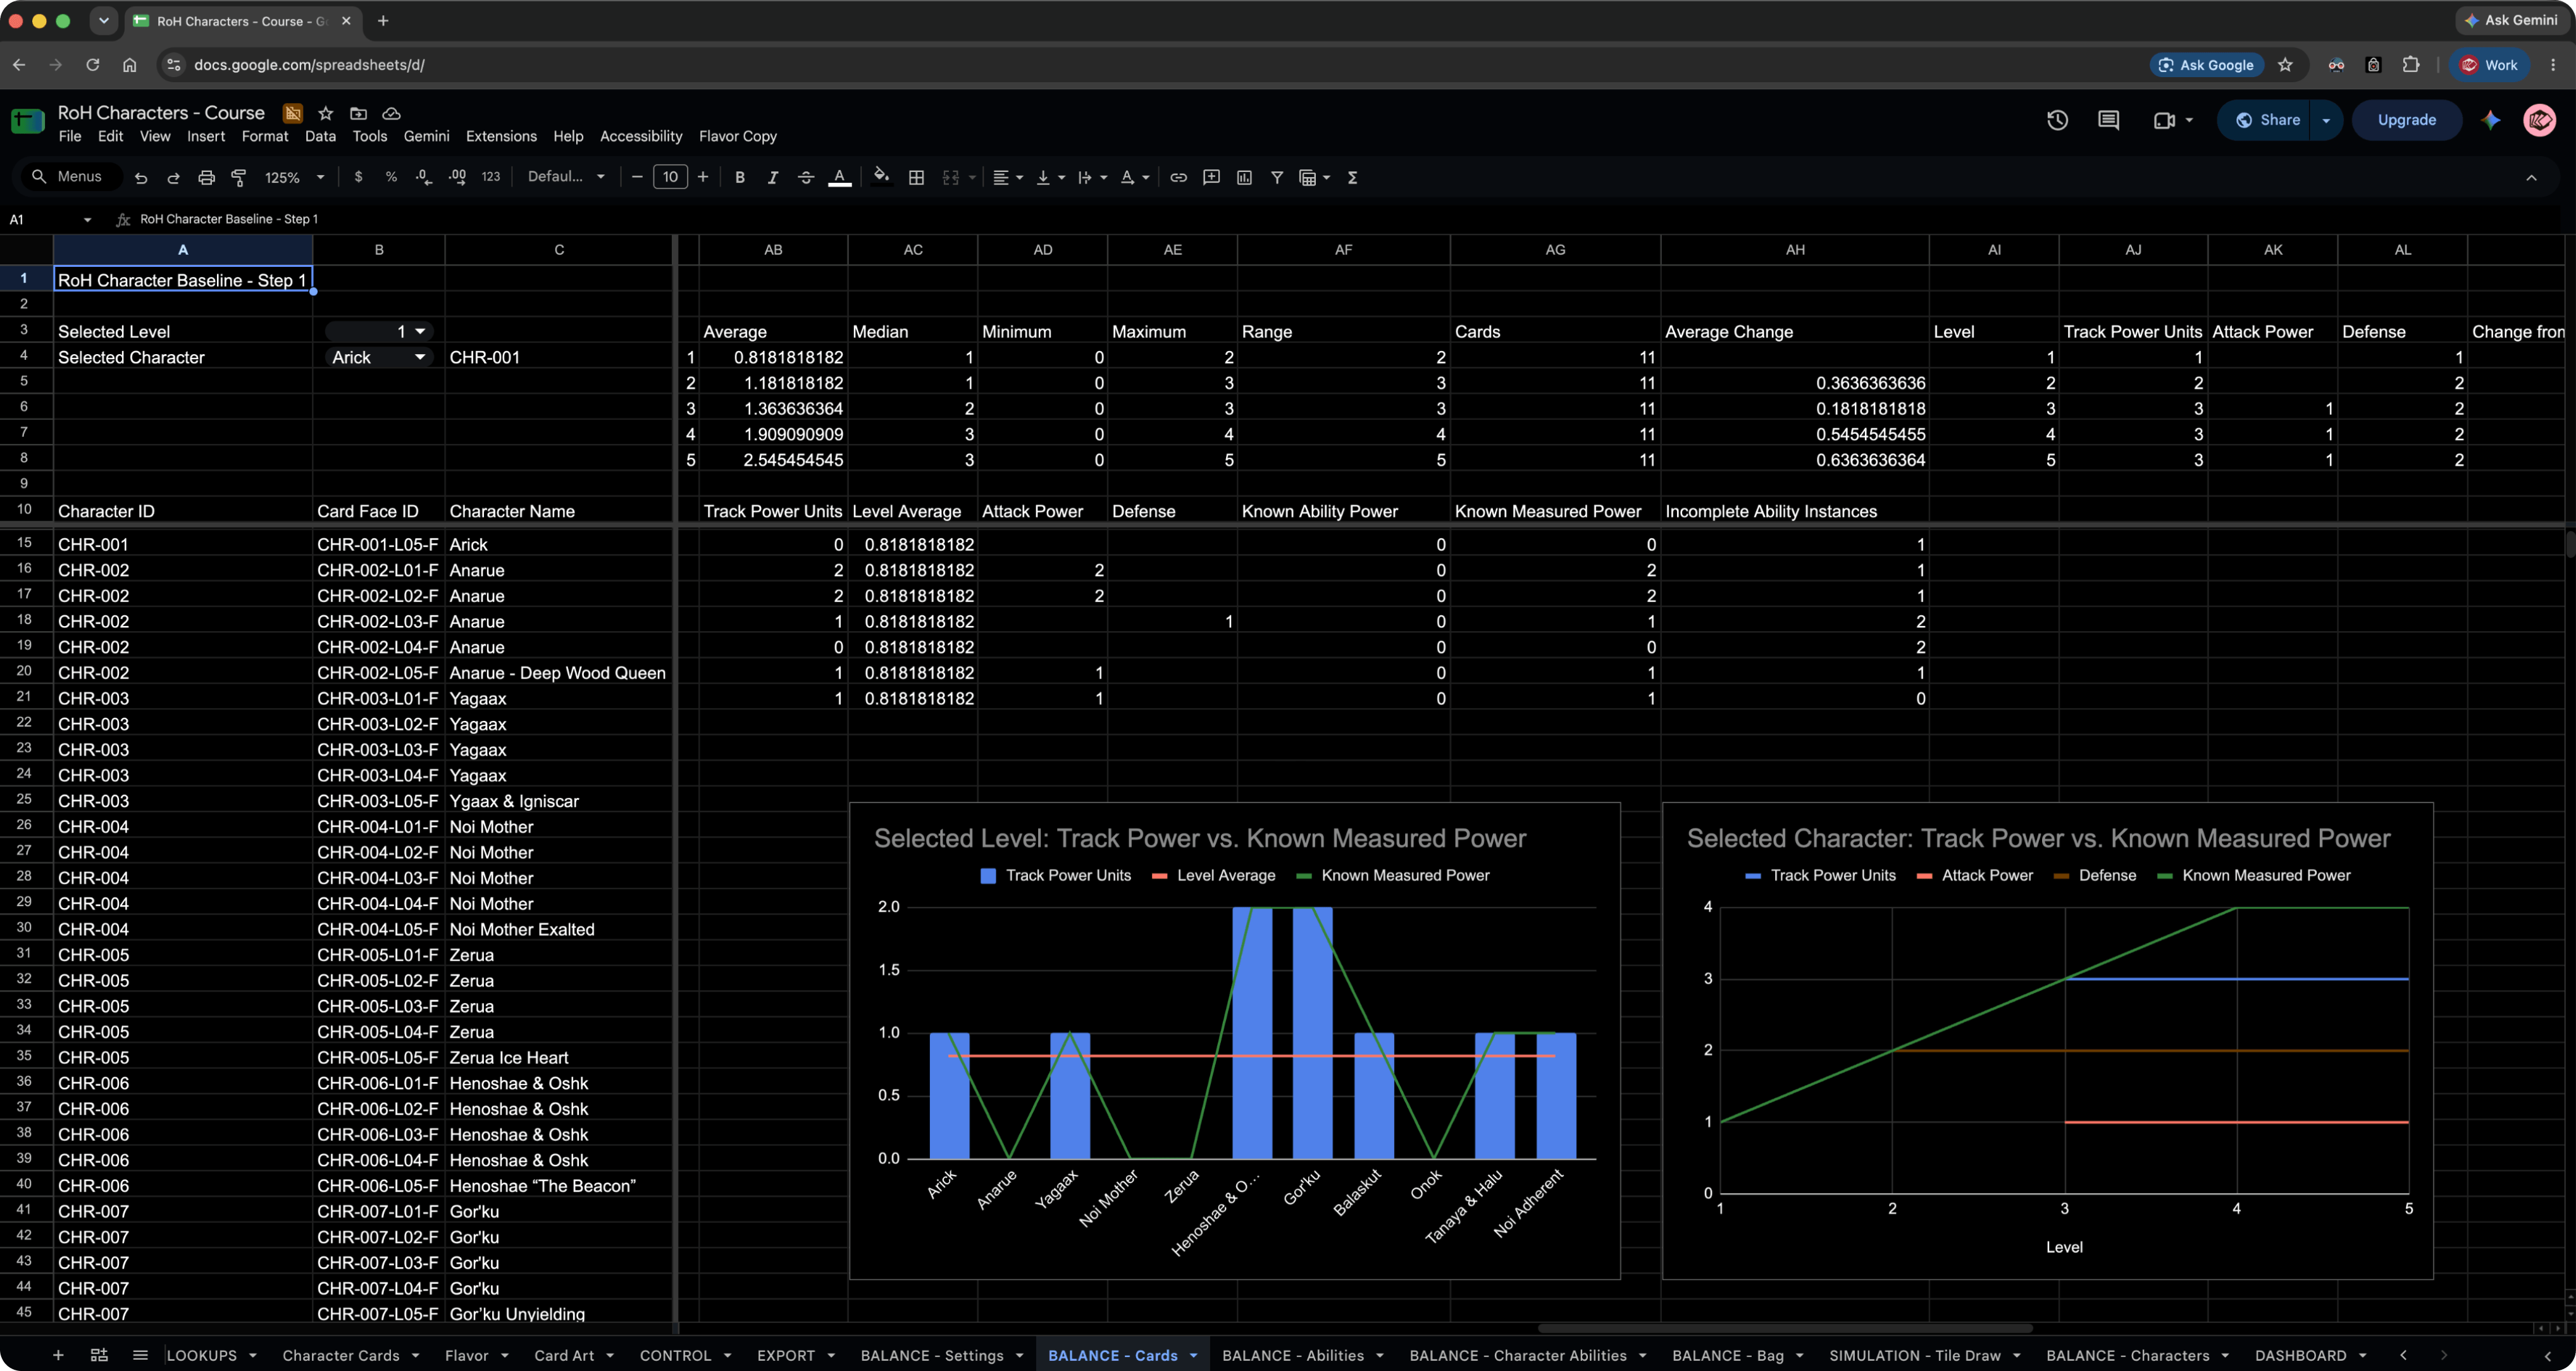The width and height of the screenshot is (2576, 1371).
Task: Click the Share button
Action: 2267,120
